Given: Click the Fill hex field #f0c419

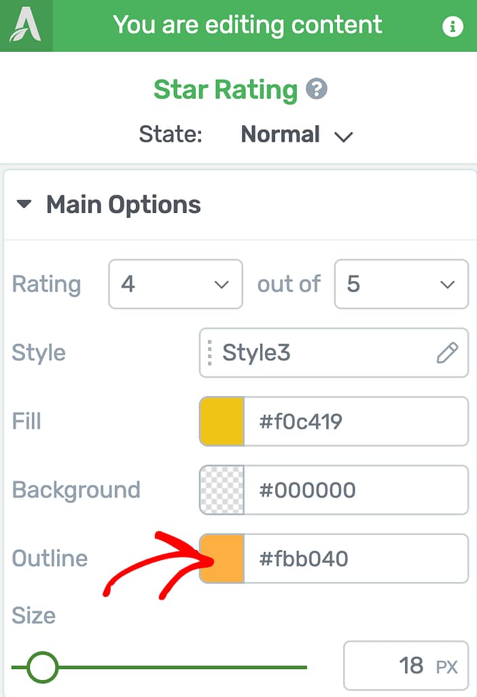Looking at the screenshot, I should (x=356, y=421).
